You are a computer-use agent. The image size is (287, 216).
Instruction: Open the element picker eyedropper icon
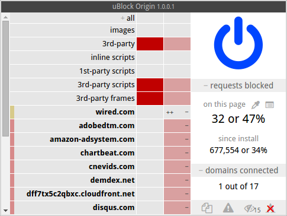point(256,105)
